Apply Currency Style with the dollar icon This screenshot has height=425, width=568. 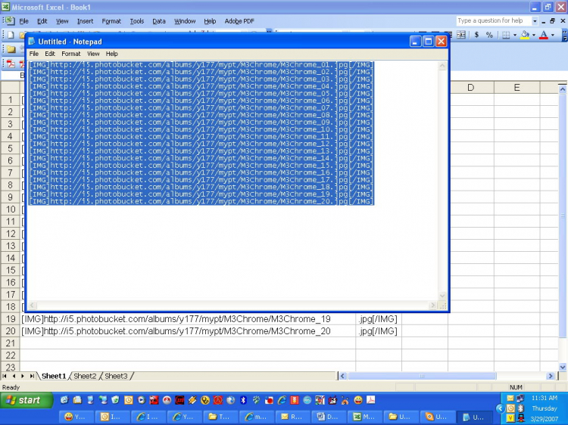[x=476, y=35]
